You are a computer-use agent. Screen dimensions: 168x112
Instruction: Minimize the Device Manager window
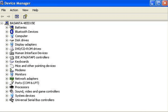pyautogui.click(x=152, y=3)
